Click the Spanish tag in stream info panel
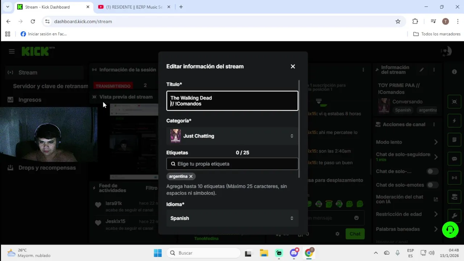 point(403,110)
